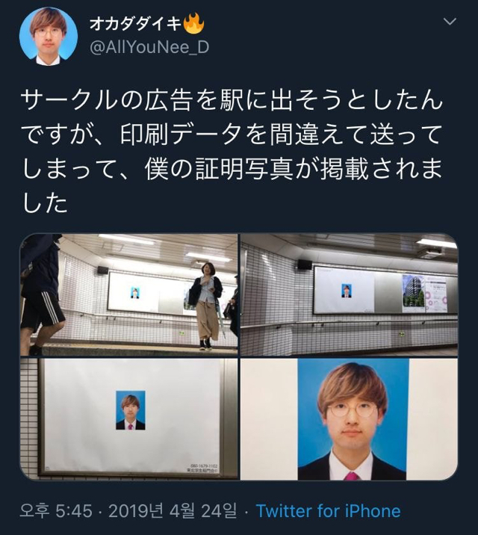The height and width of the screenshot is (535, 478).
Task: Open the enlarged ID portrait photo
Action: coord(349,419)
